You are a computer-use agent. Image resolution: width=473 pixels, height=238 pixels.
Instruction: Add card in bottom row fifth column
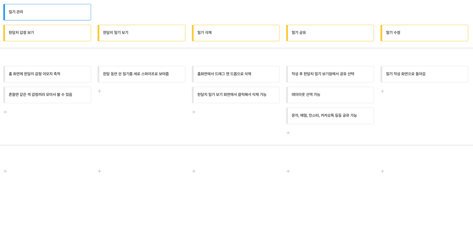[x=382, y=171]
